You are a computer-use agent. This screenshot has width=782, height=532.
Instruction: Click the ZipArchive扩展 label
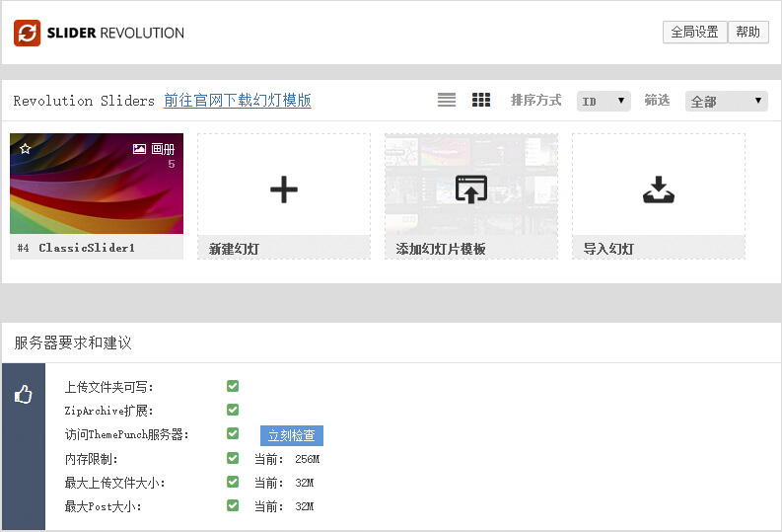coord(109,411)
